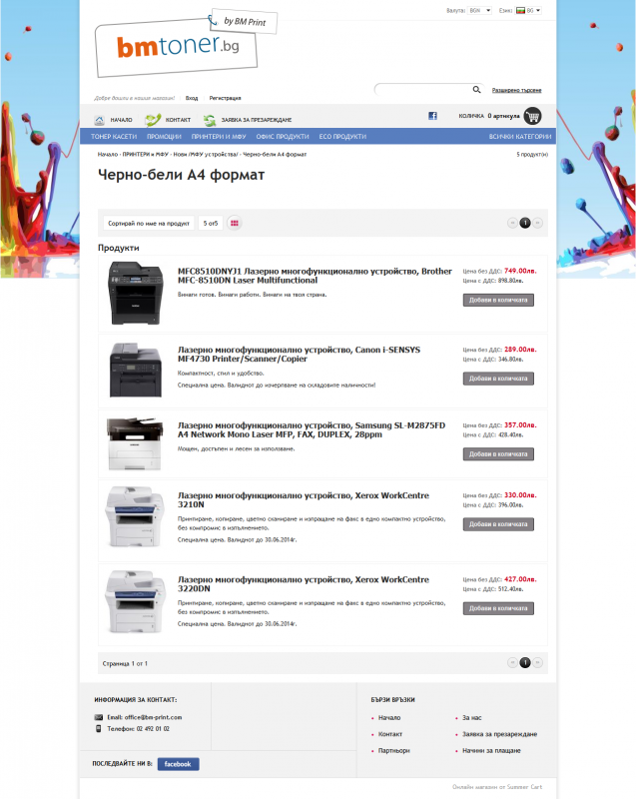Open sort by product name dropdown
Image resolution: width=636 pixels, height=799 pixels.
click(149, 223)
